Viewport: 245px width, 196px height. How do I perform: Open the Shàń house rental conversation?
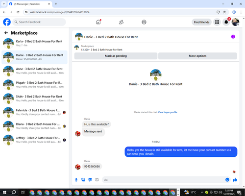(34, 98)
